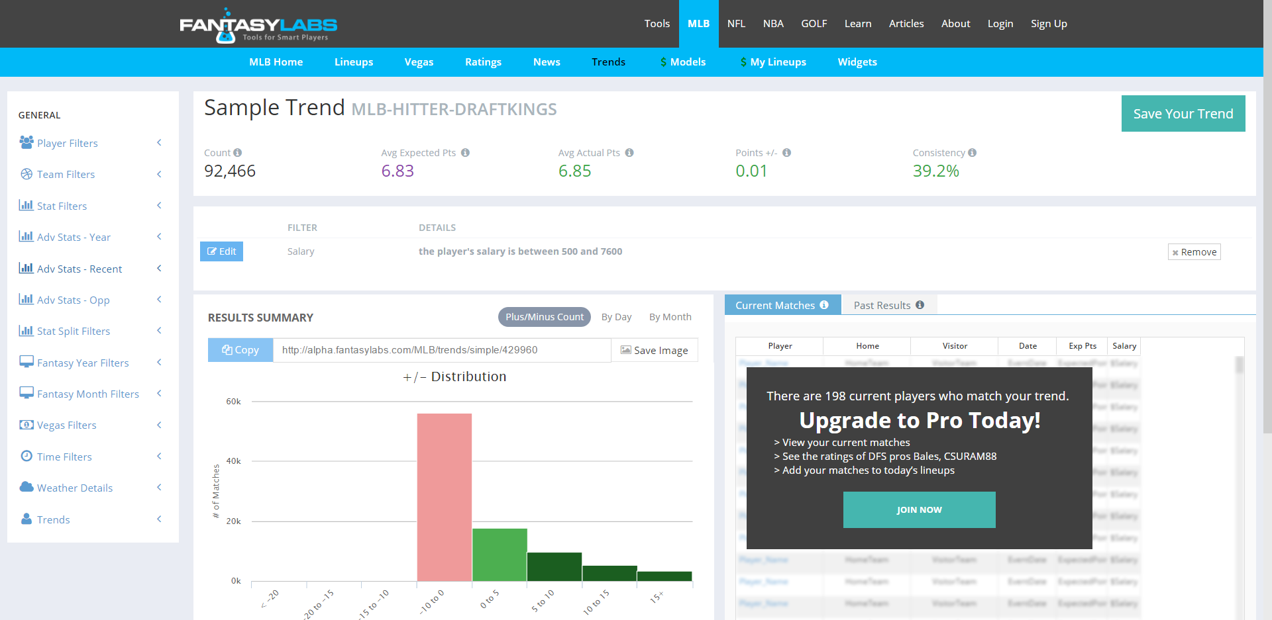1272x620 pixels.
Task: Open Vegas Filters via the money icon
Action: tap(26, 425)
